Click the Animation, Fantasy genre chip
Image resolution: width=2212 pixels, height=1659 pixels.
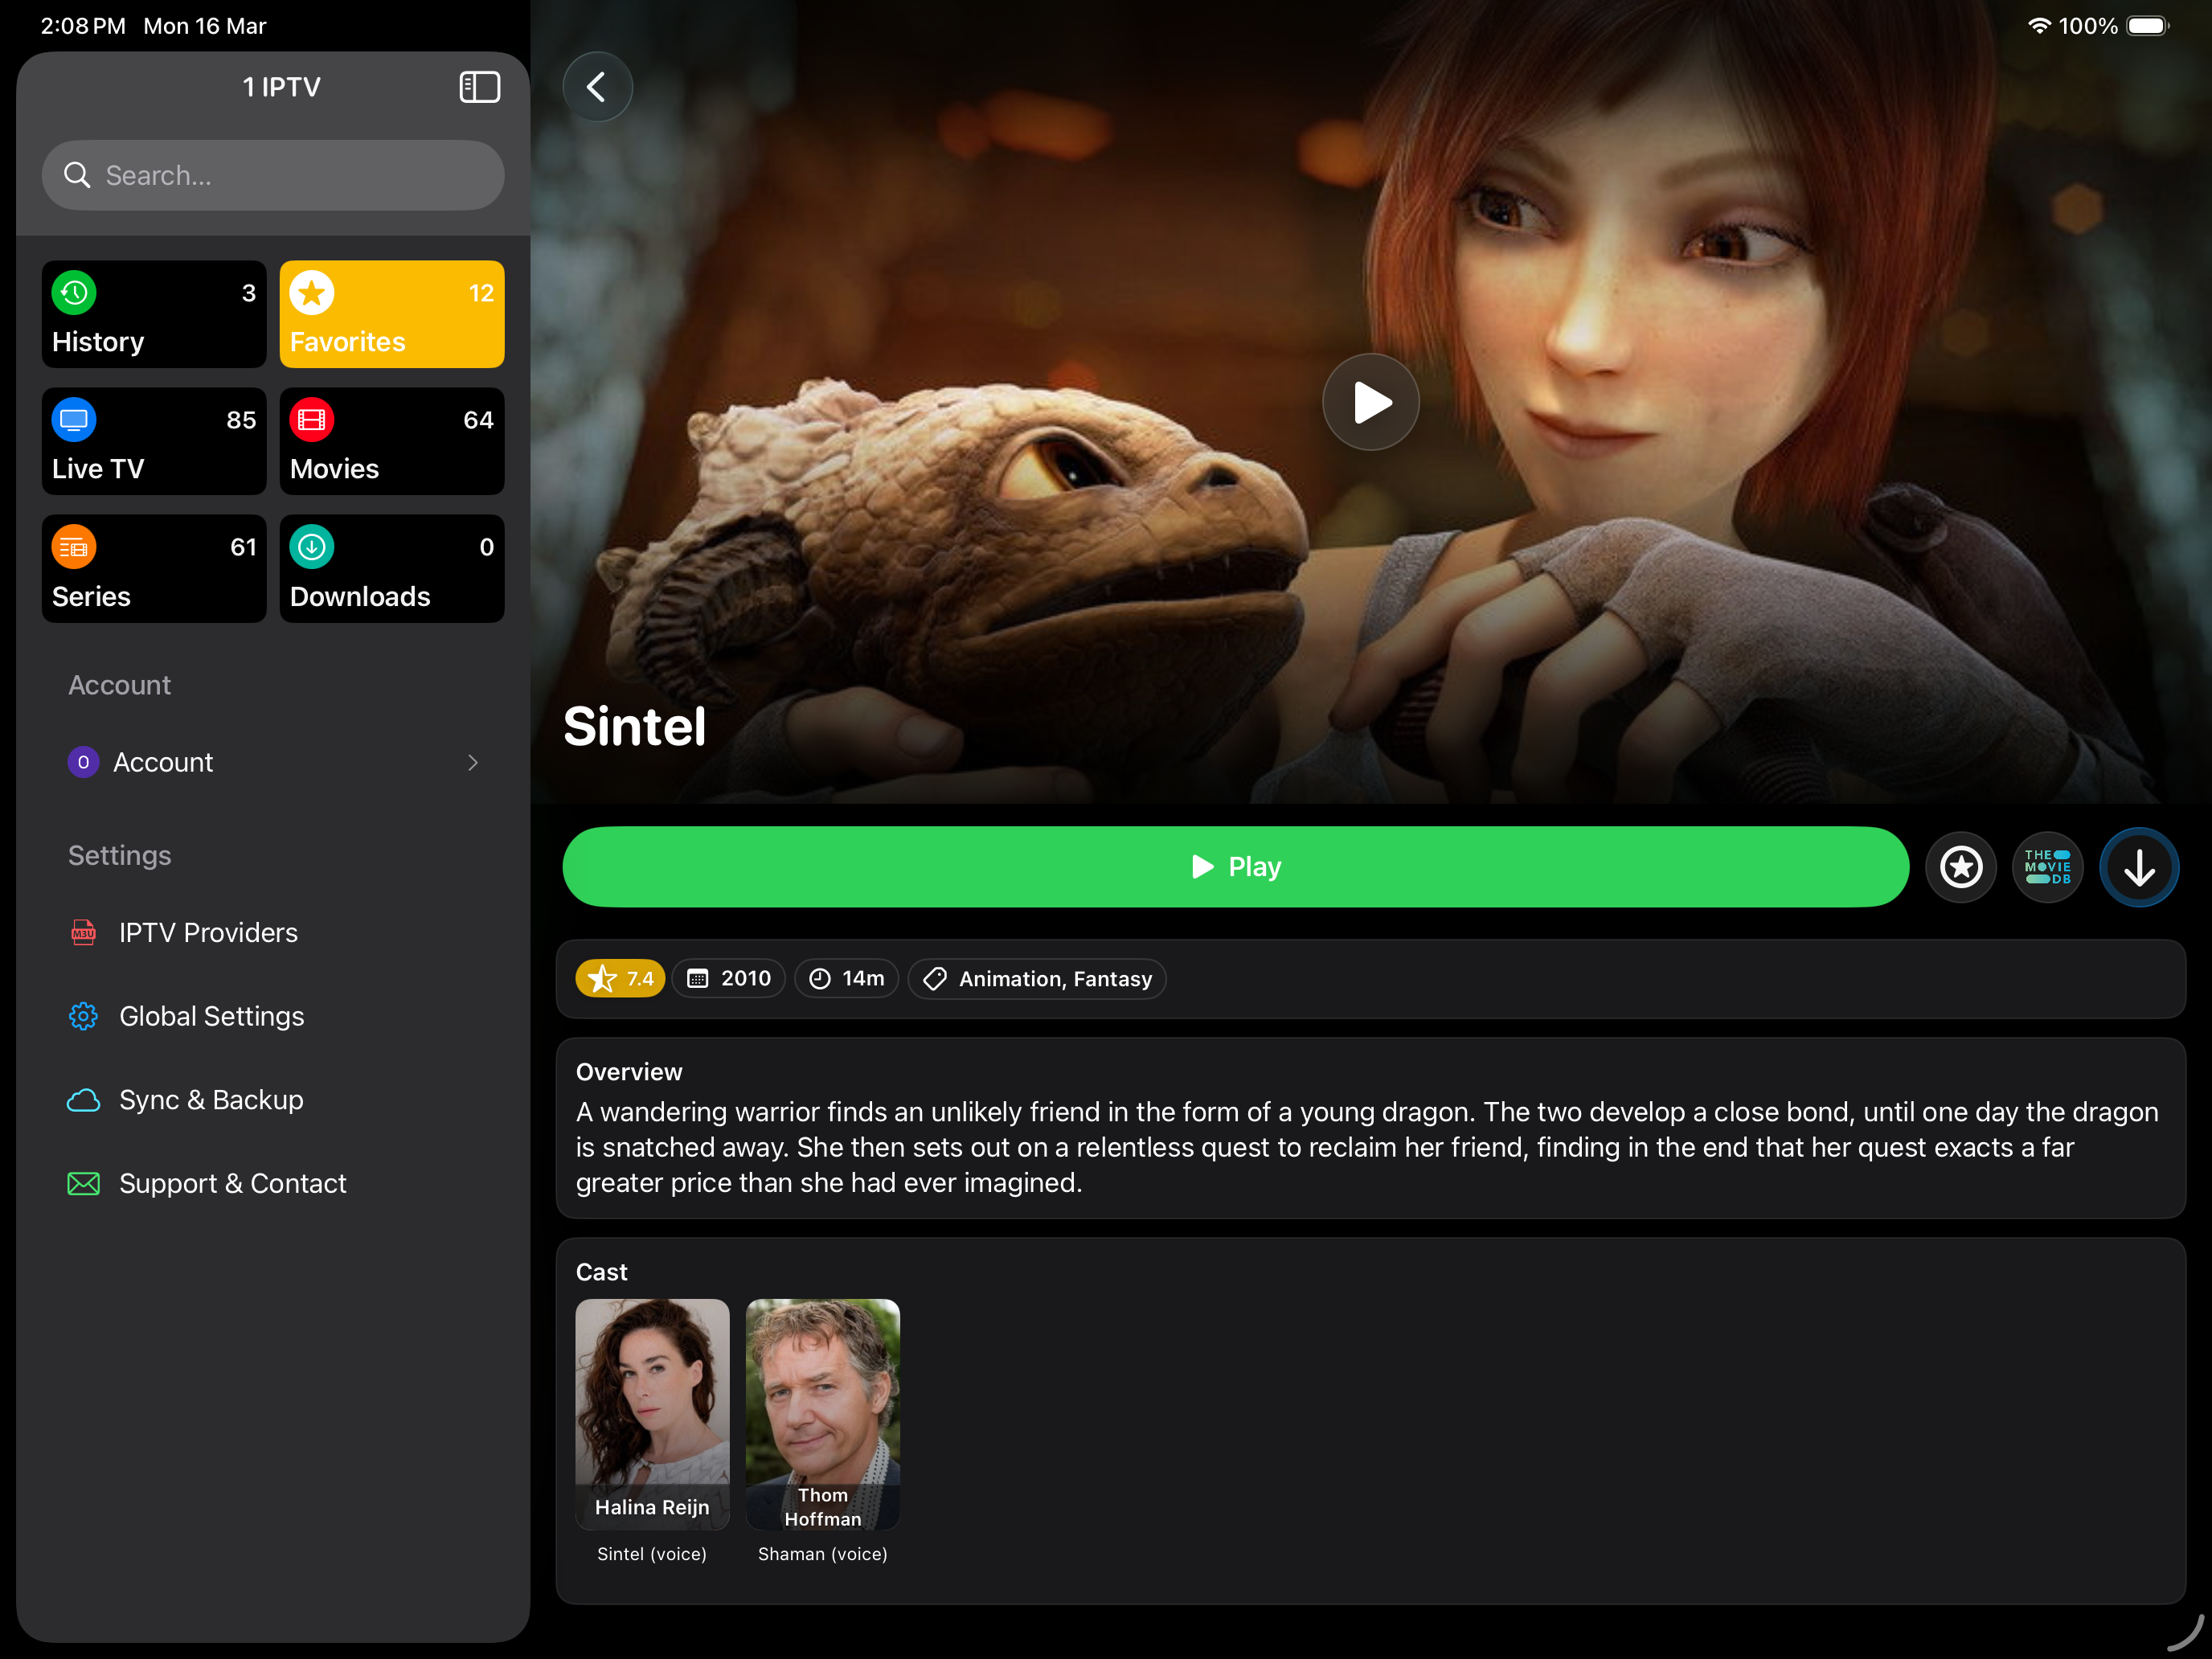[1037, 978]
